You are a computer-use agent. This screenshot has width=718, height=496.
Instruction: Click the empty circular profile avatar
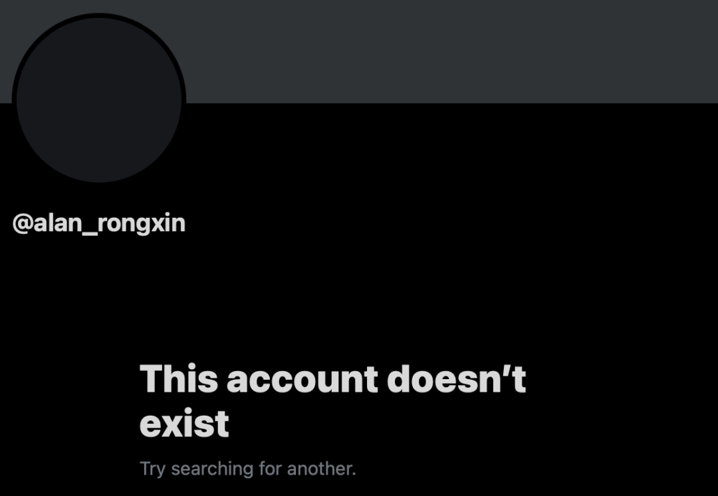point(99,100)
